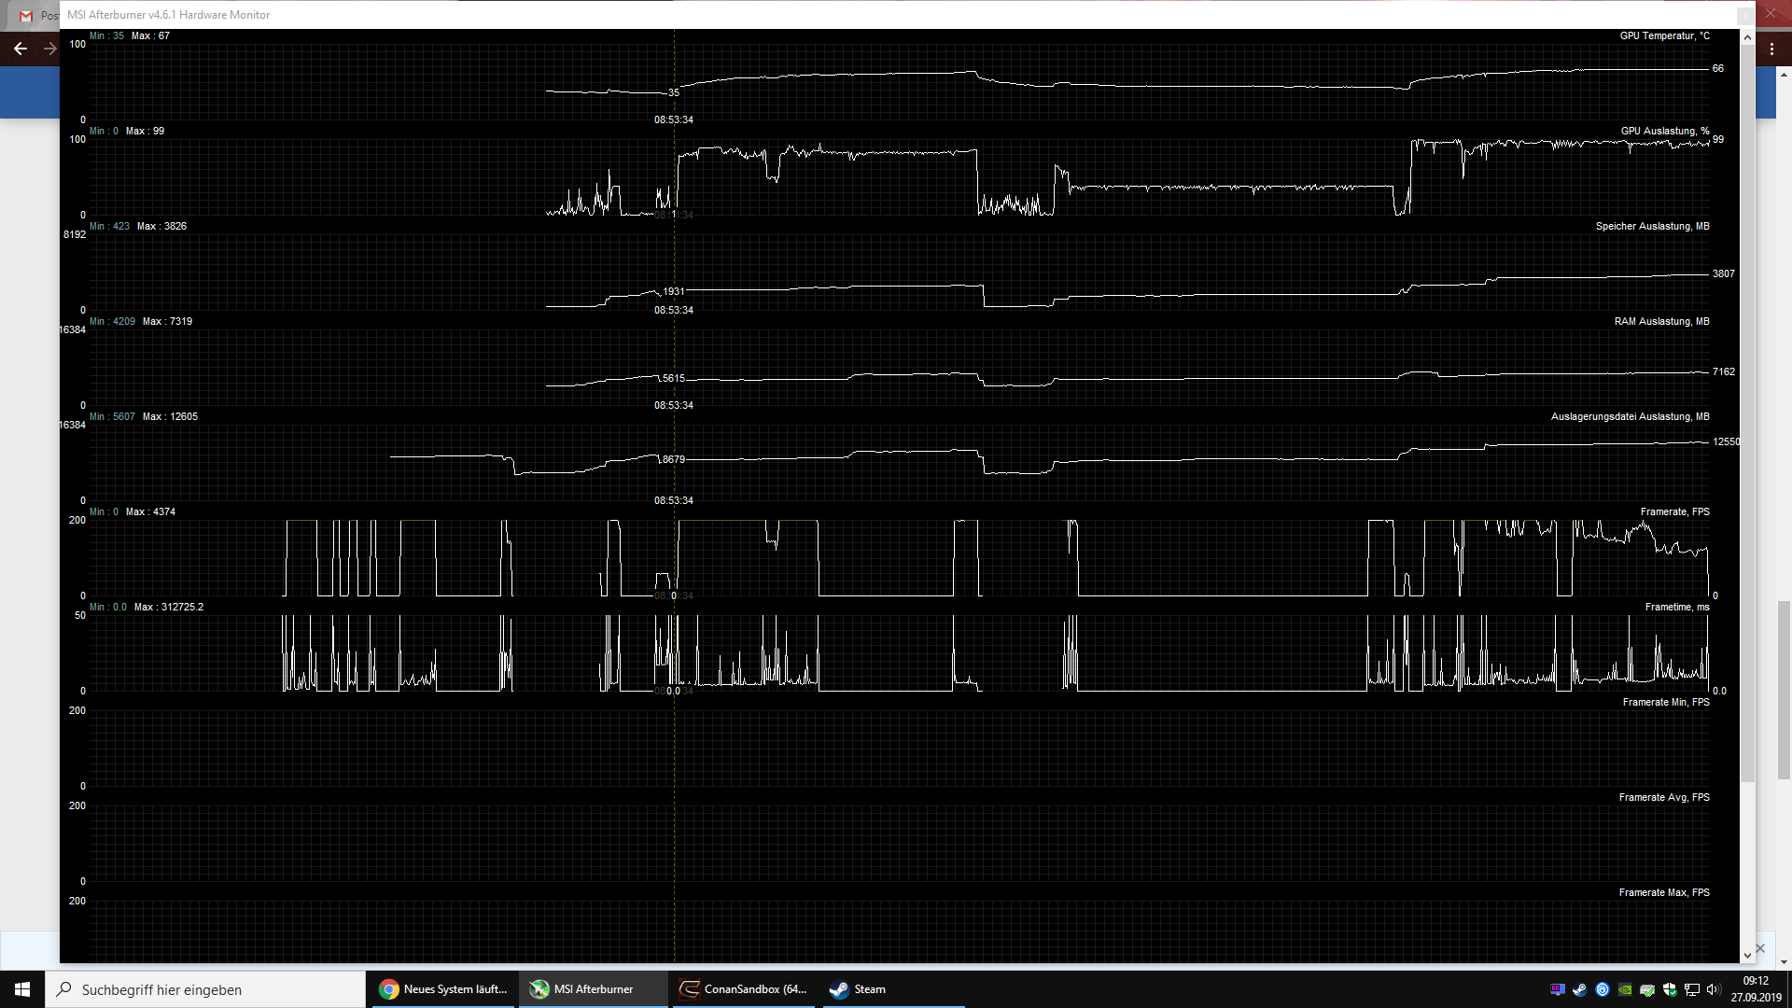Open Chrome three-dot menu
Screen dimensions: 1792x1008
[x=1771, y=49]
